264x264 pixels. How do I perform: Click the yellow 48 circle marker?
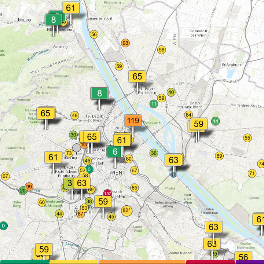[x=75, y=116]
